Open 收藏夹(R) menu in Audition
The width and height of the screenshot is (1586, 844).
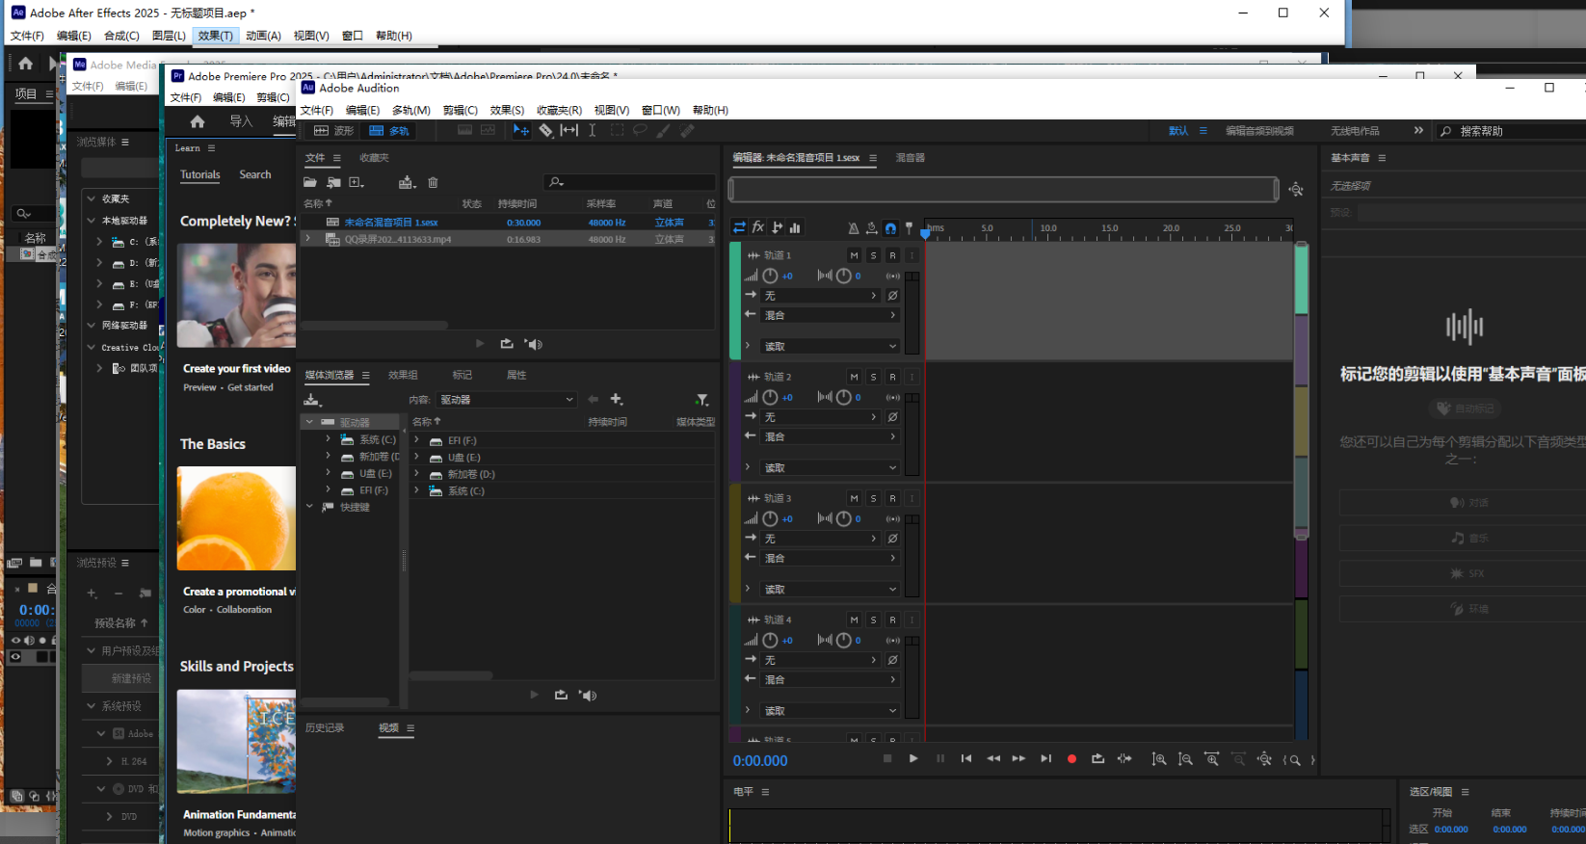559,110
